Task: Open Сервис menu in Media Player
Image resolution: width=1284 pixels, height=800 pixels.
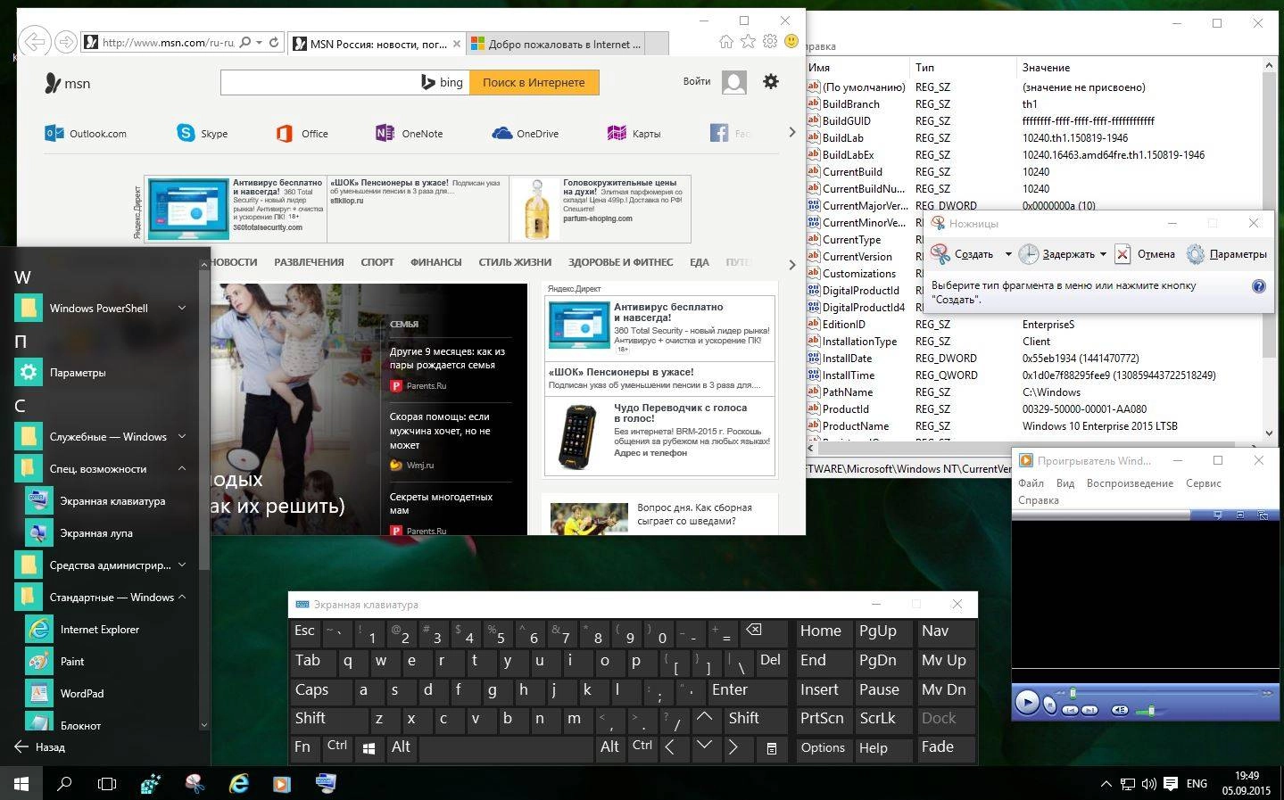Action: pyautogui.click(x=1203, y=483)
